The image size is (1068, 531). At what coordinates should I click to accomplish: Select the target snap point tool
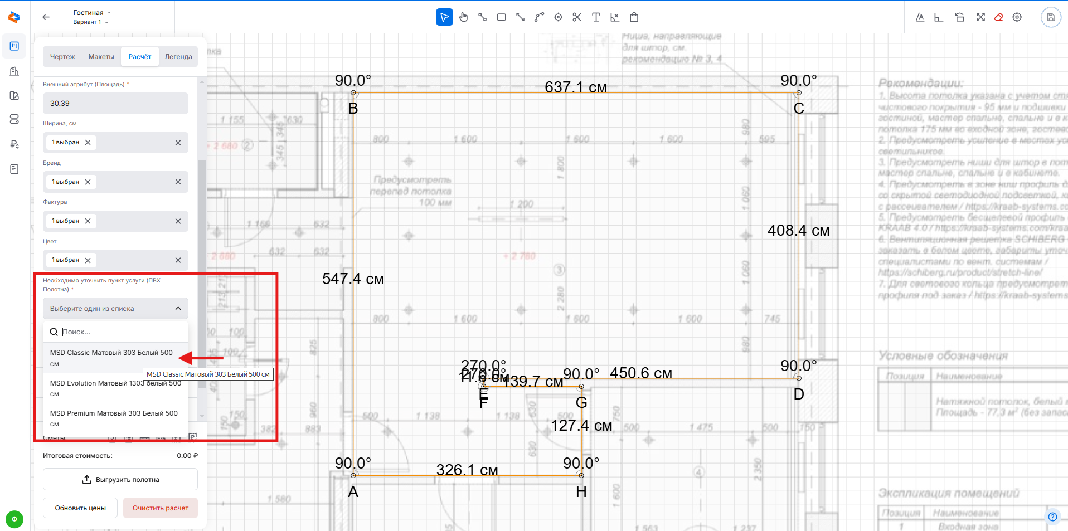click(558, 17)
